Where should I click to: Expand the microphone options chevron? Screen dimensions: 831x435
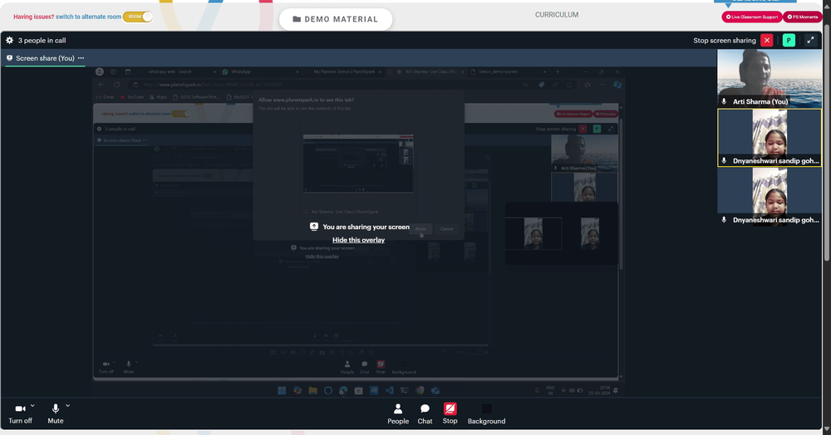coord(68,406)
